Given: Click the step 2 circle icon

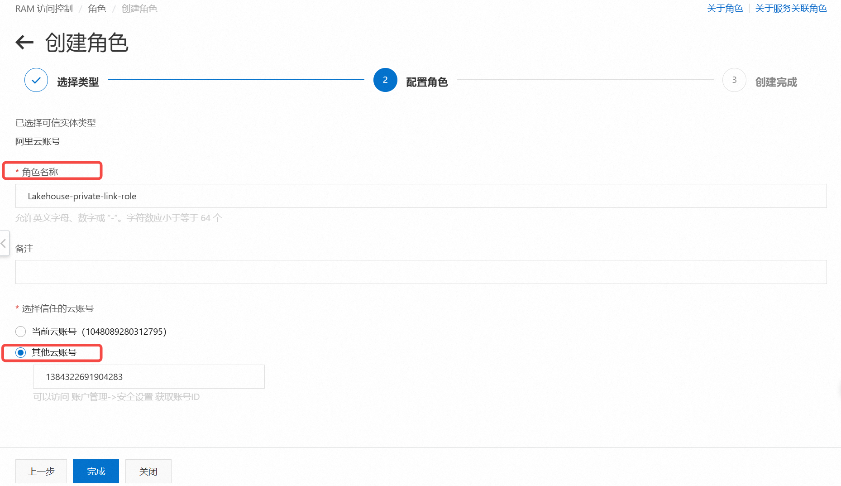Looking at the screenshot, I should tap(385, 80).
